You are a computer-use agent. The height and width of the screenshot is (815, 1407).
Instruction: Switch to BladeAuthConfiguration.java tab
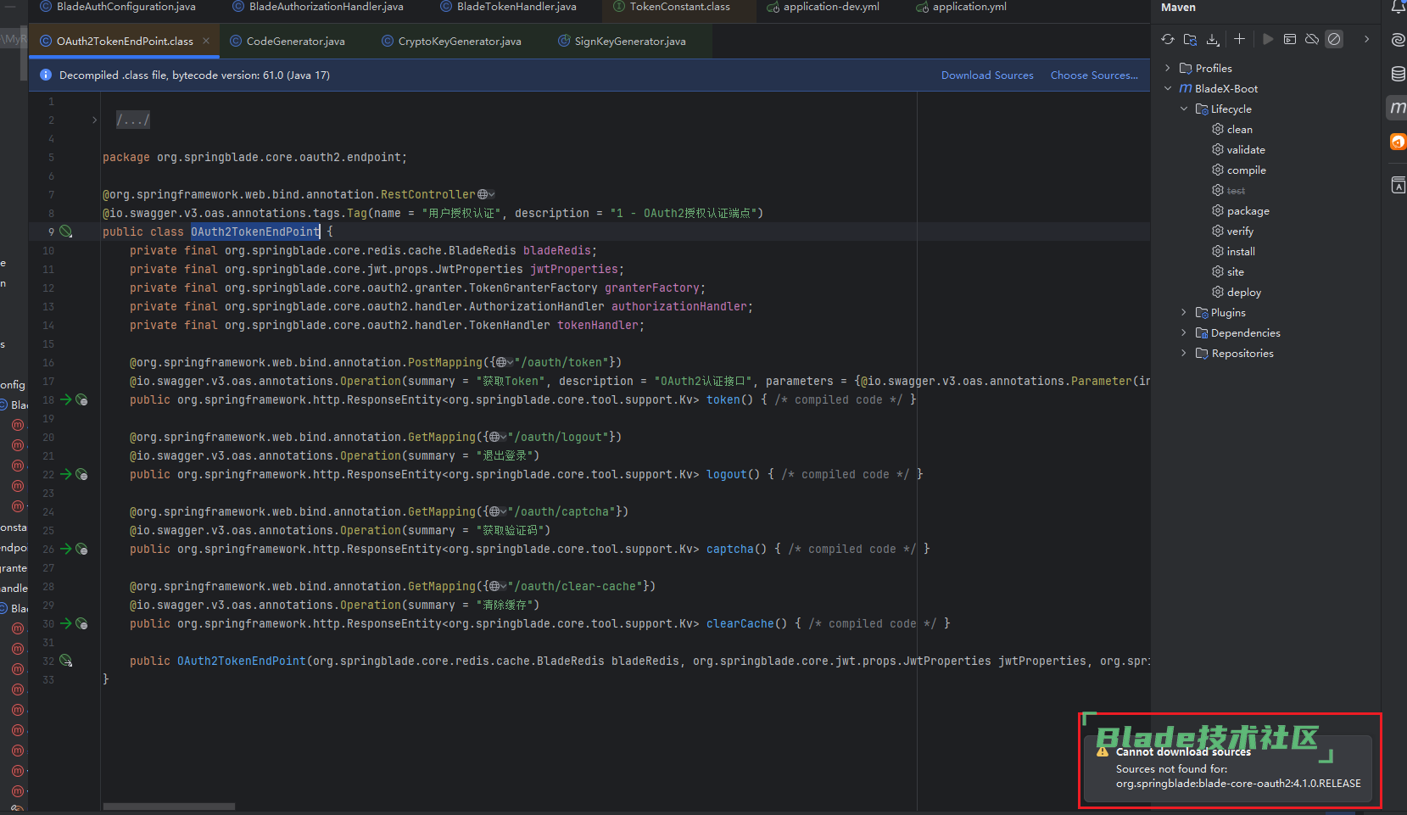(118, 7)
